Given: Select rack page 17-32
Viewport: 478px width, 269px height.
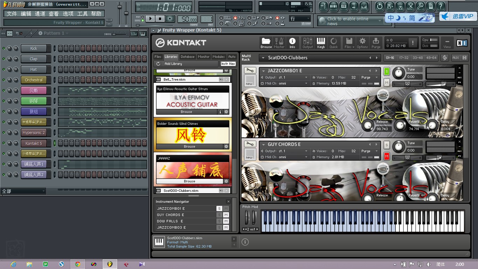Looking at the screenshot, I should [404, 58].
